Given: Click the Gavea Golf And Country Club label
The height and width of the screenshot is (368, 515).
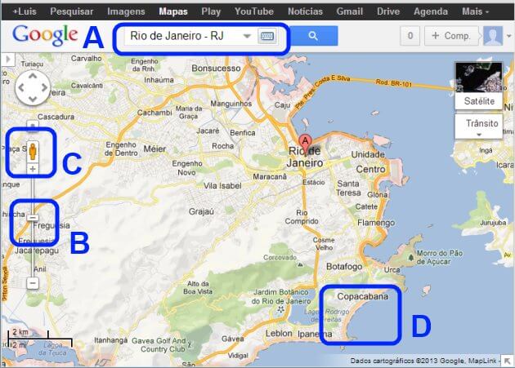Looking at the screenshot, I should click(x=159, y=345).
